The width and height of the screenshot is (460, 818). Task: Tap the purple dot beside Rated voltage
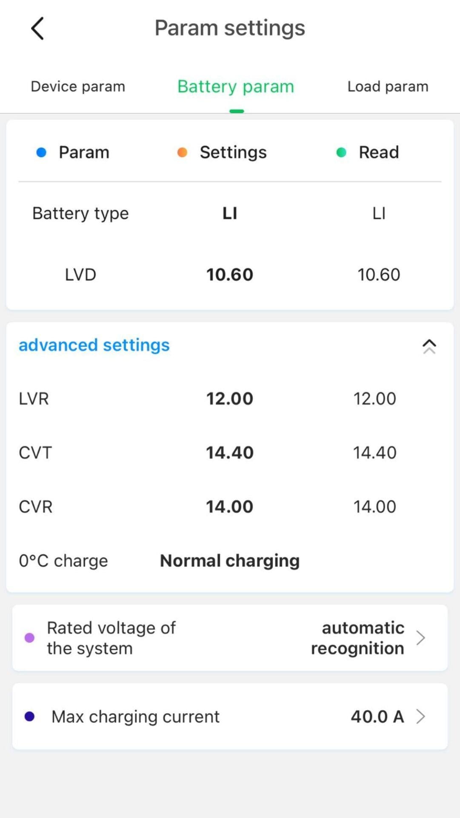pyautogui.click(x=29, y=638)
